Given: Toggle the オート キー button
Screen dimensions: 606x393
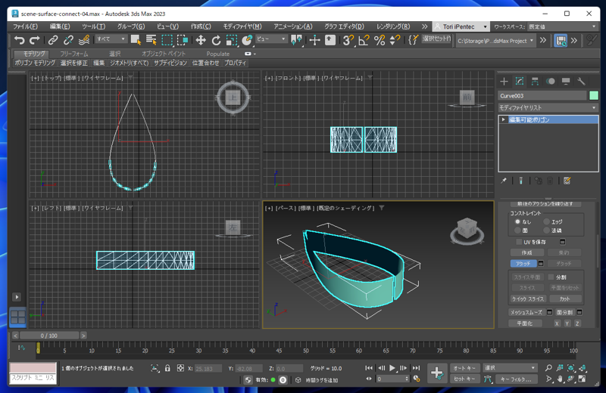Looking at the screenshot, I should point(464,368).
